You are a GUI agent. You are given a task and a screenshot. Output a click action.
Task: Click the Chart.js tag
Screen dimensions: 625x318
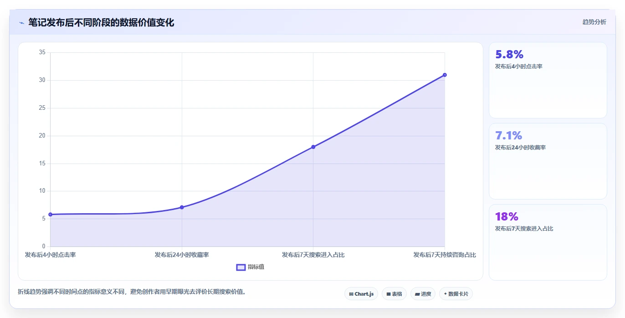pyautogui.click(x=361, y=294)
